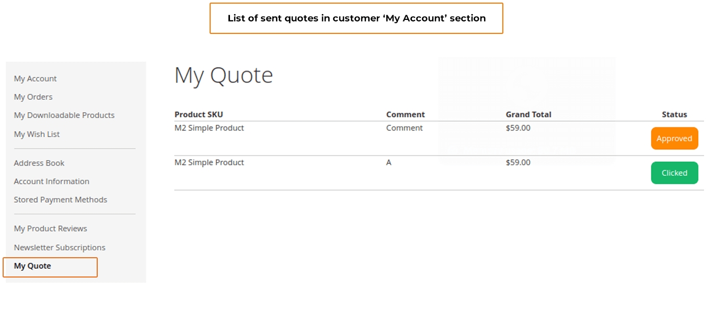Click M2 Simple Product in the Approved row
Image resolution: width=714 pixels, height=313 pixels.
point(209,128)
